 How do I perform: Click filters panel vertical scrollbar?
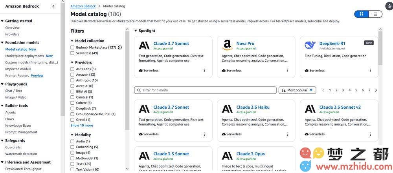click(x=127, y=80)
